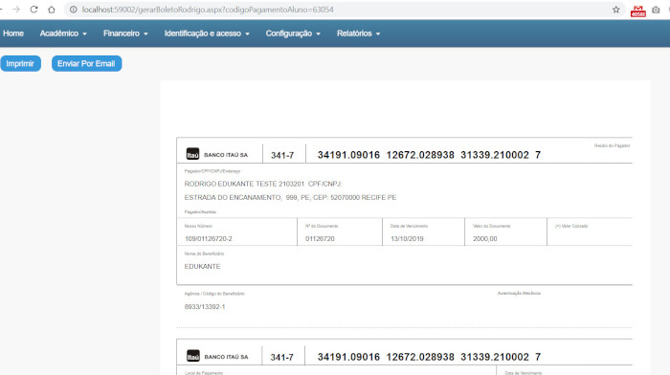
Task: Click BANCO ITAÚ SA text on second boleto
Action: click(226, 357)
